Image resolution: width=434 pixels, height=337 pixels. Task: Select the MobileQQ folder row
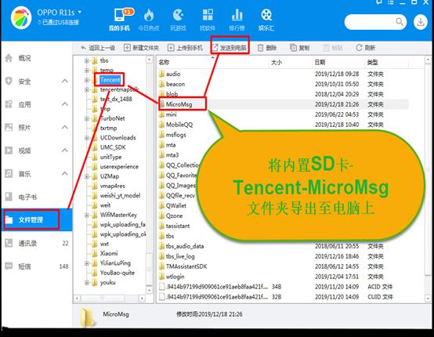[x=282, y=125]
